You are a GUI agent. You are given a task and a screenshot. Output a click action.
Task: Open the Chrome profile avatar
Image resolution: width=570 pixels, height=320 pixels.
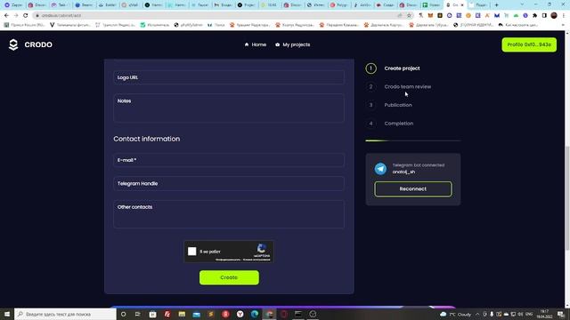[x=554, y=15]
